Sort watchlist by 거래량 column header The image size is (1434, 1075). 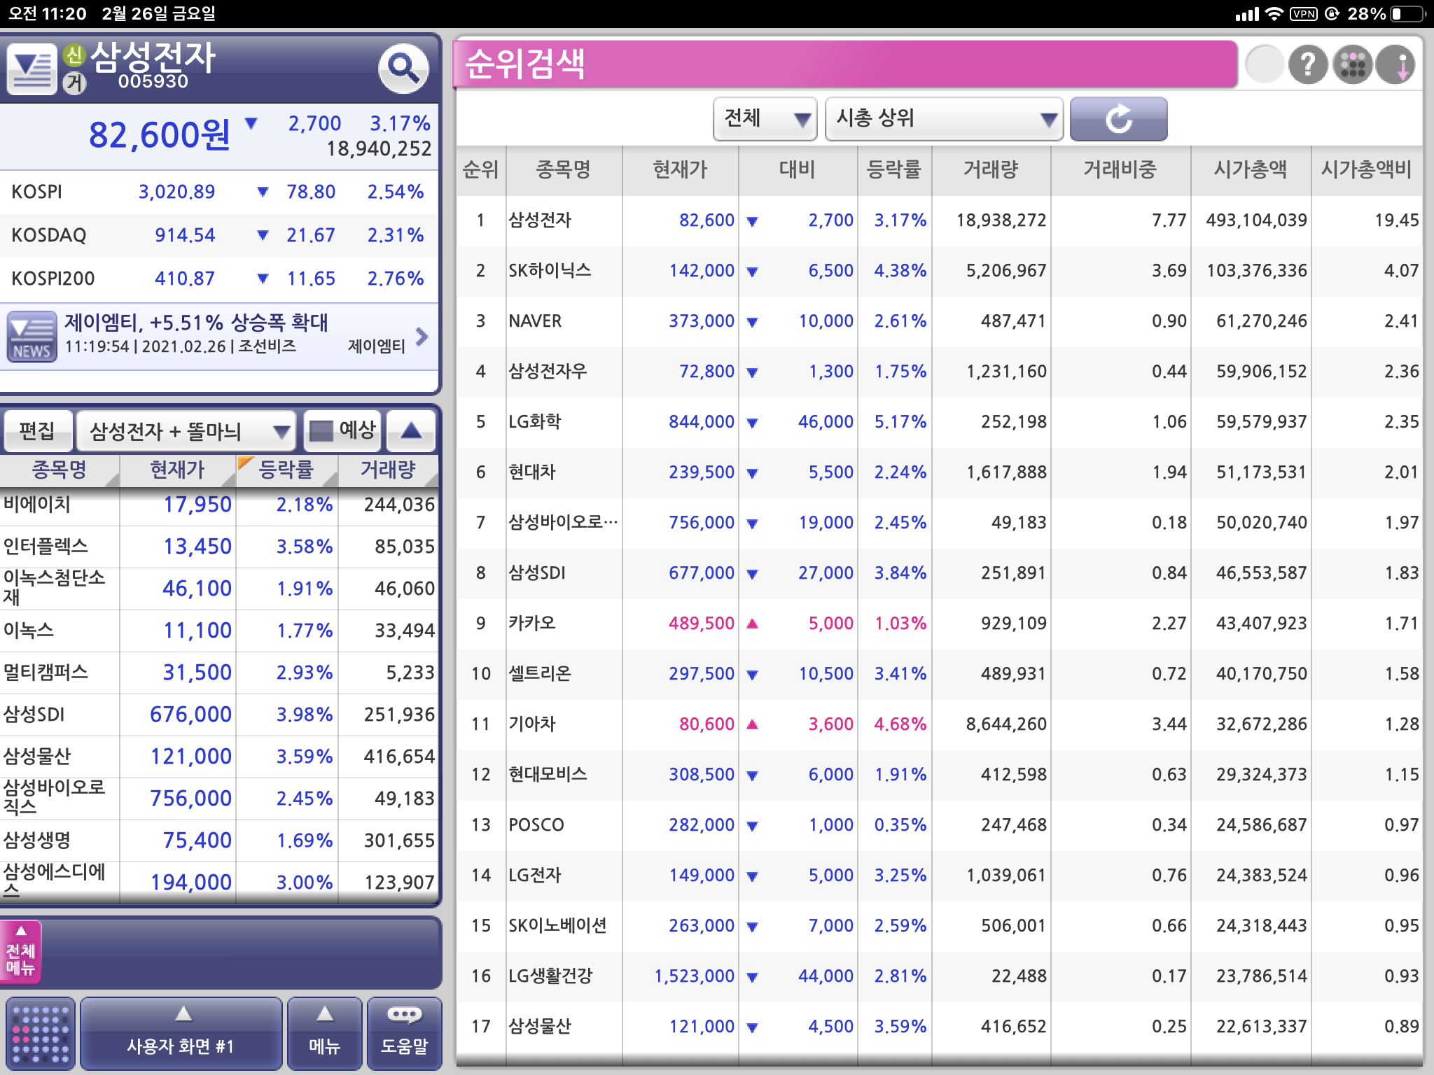tap(388, 470)
